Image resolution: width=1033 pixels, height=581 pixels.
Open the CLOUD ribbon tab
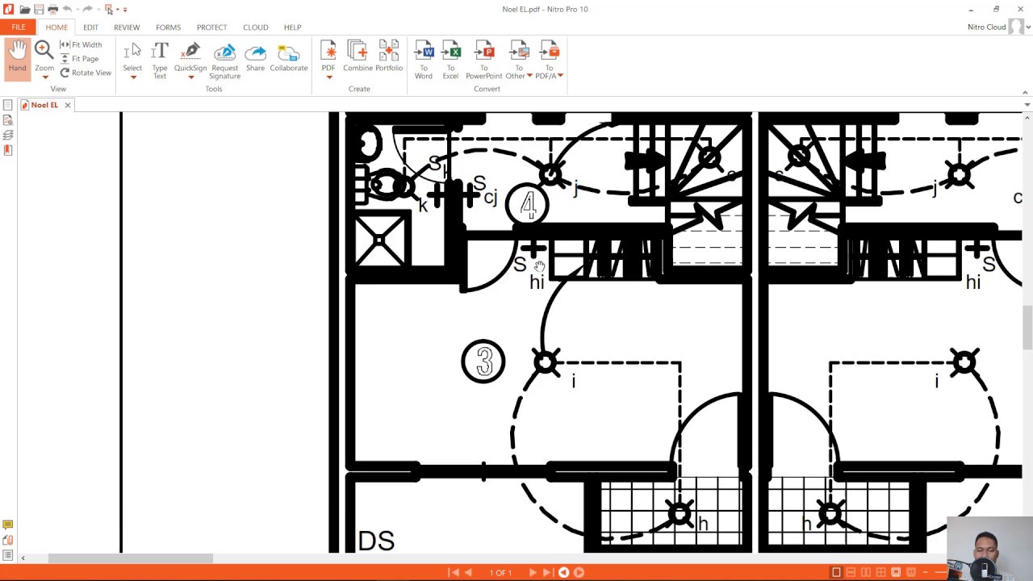pos(256,27)
